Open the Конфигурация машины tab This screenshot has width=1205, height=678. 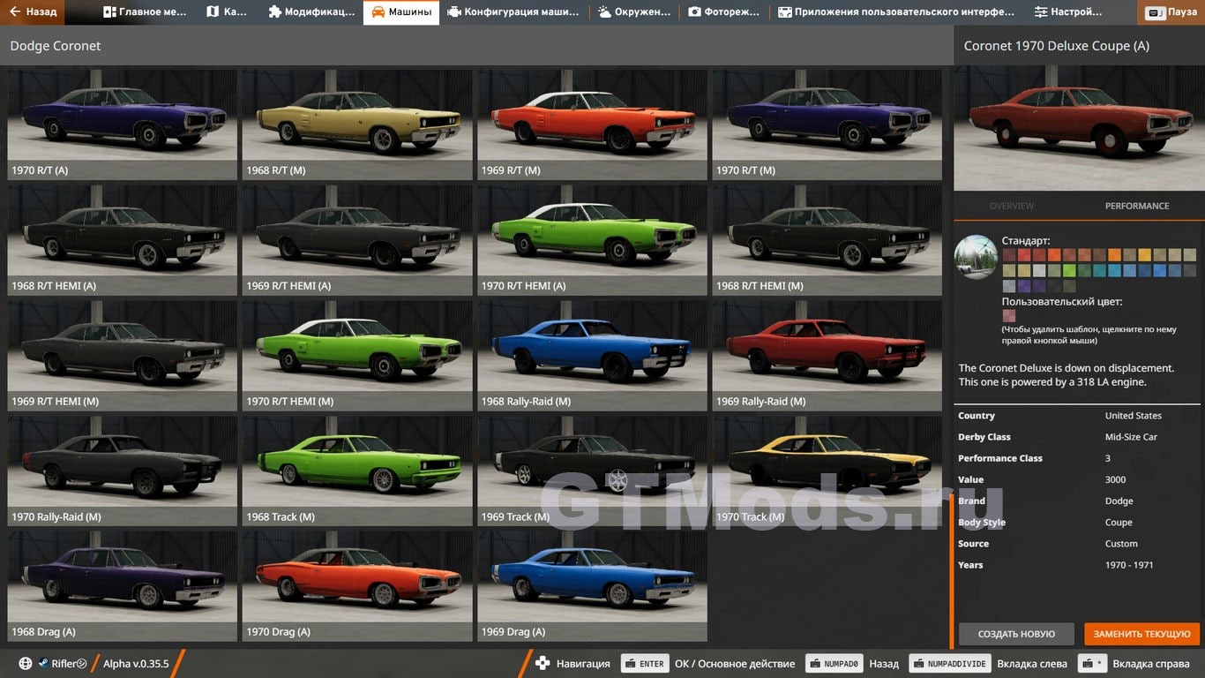[x=513, y=12]
